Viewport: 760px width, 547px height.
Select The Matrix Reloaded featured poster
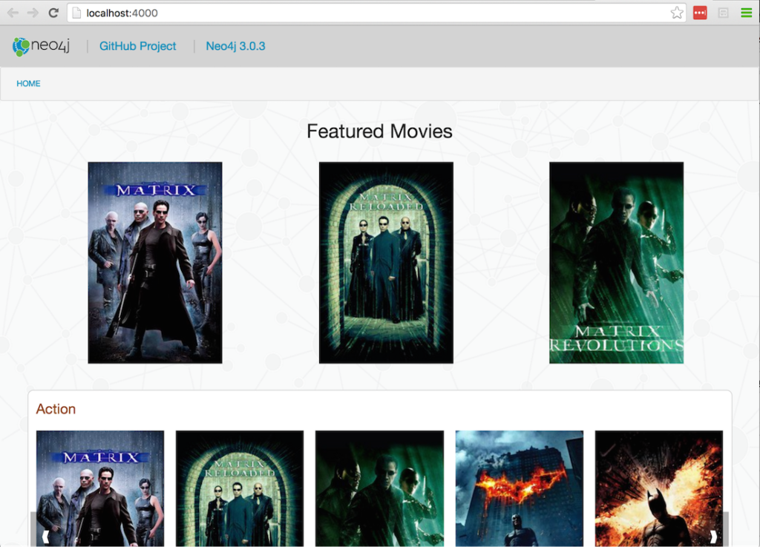(x=385, y=262)
